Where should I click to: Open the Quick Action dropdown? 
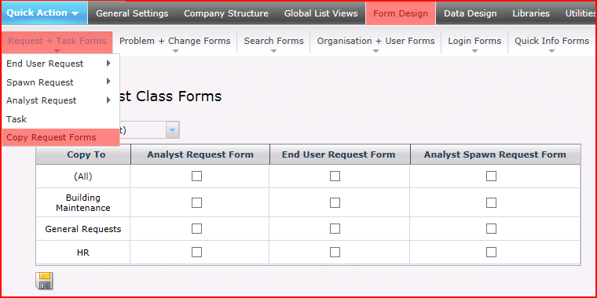click(x=42, y=13)
